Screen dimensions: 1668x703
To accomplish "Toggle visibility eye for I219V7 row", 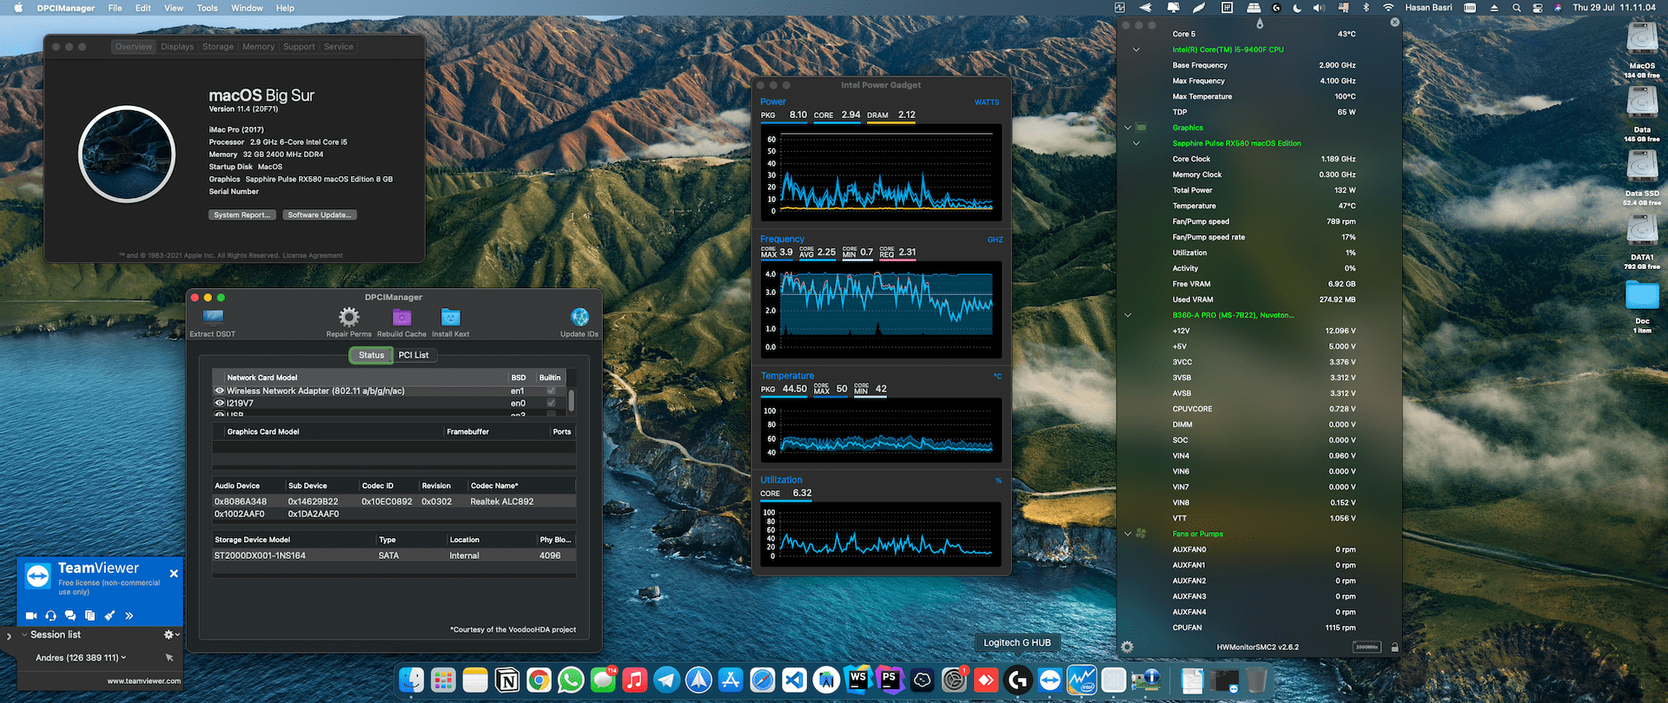I will click(x=220, y=403).
